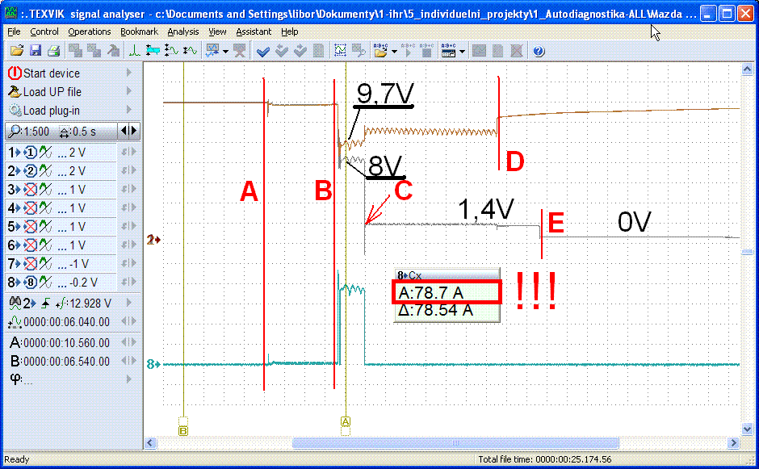759x469 pixels.
Task: Expand the phase φ row arrow
Action: 128,379
